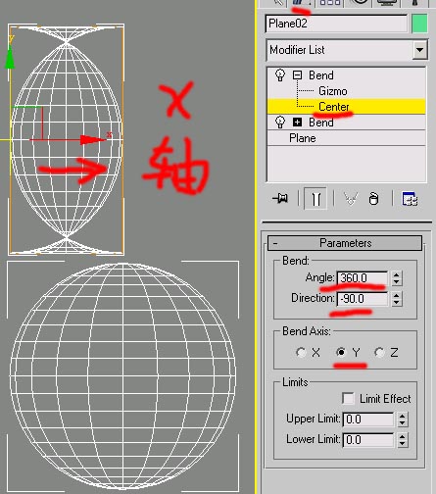Click the Lower Limit value field
Screen dimensions: 436x494
pyautogui.click(x=368, y=440)
